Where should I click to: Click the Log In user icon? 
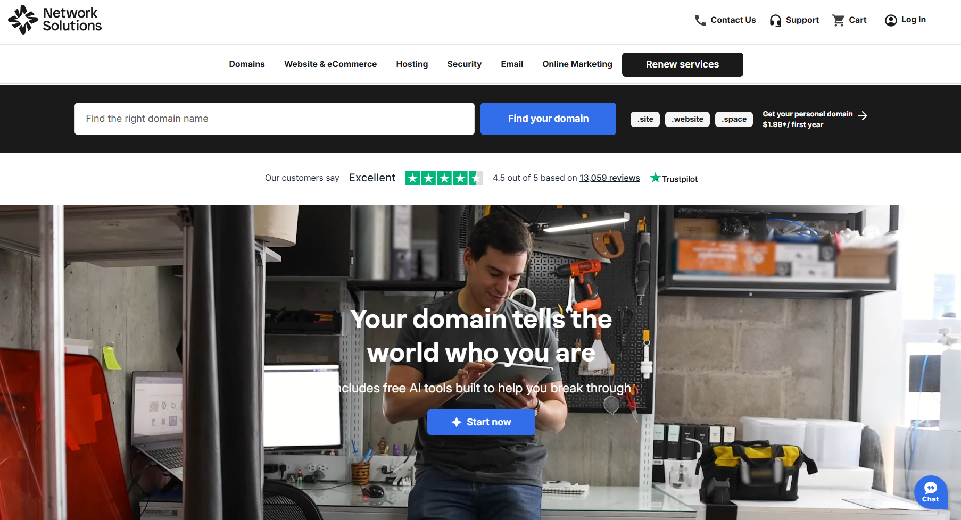click(891, 20)
